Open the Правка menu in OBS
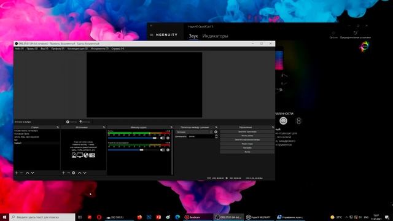The height and width of the screenshot is (221, 393). (x=32, y=48)
